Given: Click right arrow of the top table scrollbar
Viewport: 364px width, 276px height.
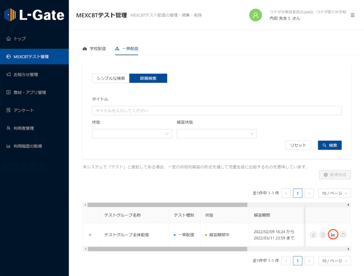Looking at the screenshot, I should tap(348, 205).
